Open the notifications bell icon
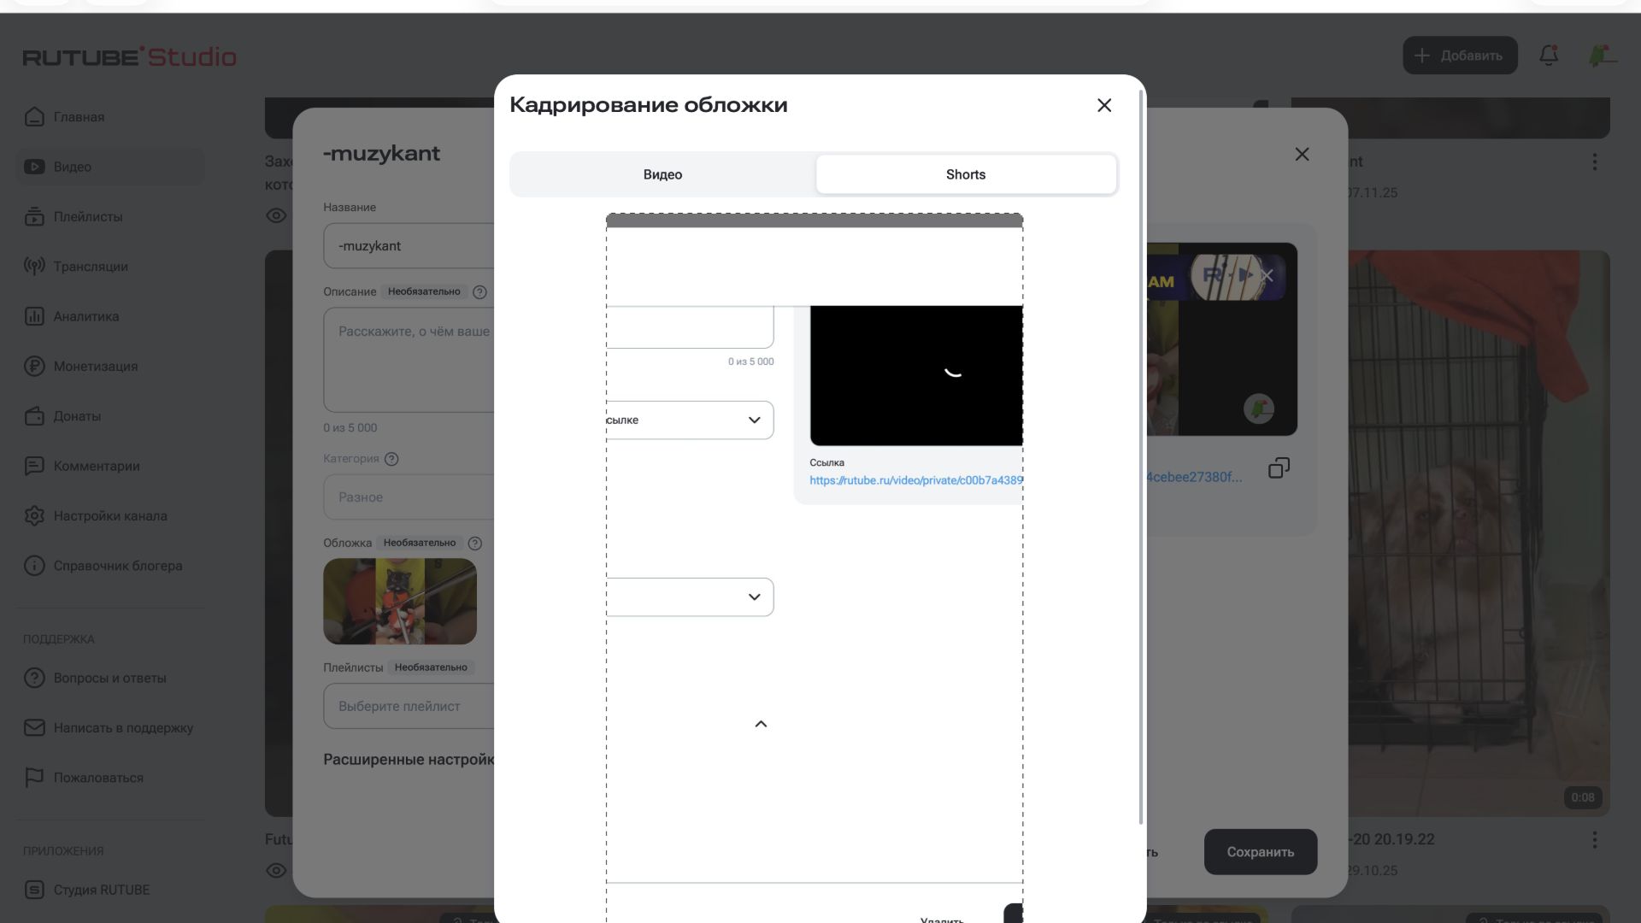Image resolution: width=1641 pixels, height=923 pixels. point(1548,56)
